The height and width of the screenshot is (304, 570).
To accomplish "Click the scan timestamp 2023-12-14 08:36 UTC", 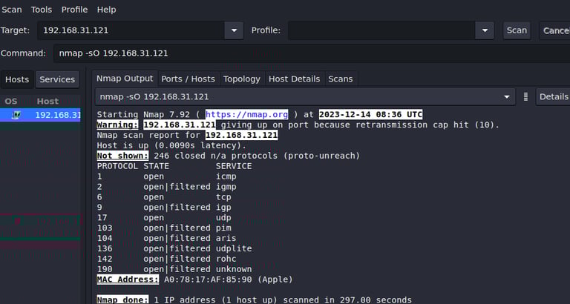I will [371, 115].
